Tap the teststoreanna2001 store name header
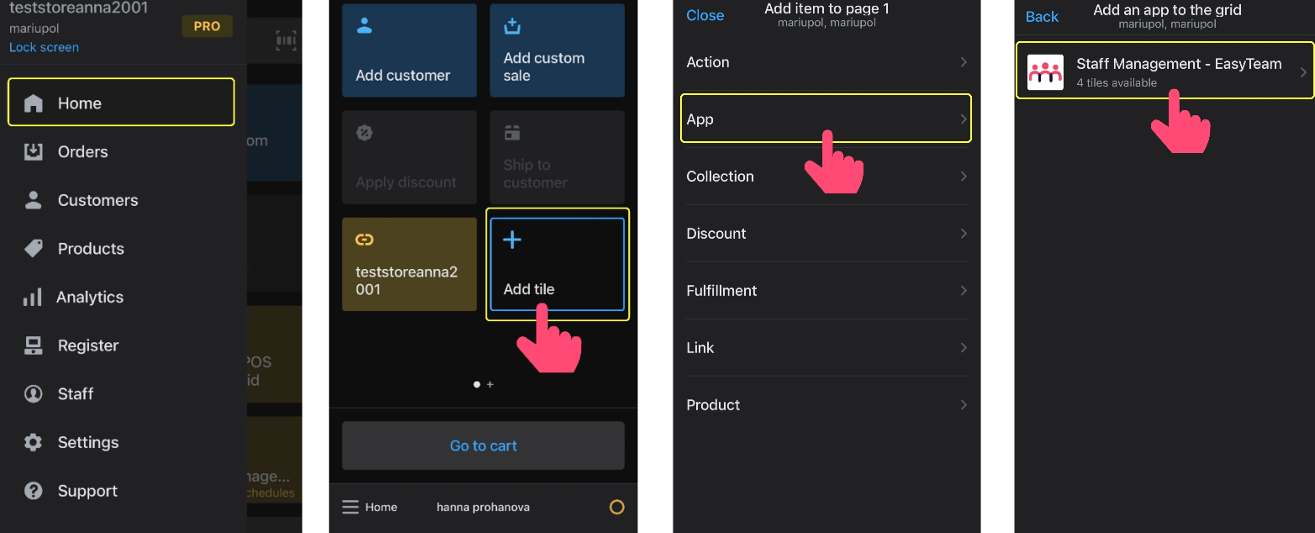 tap(78, 8)
